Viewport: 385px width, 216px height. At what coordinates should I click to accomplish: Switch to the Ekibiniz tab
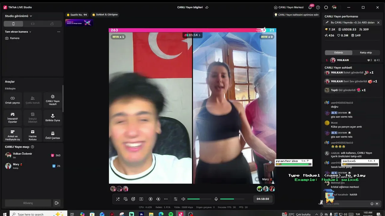(339, 52)
